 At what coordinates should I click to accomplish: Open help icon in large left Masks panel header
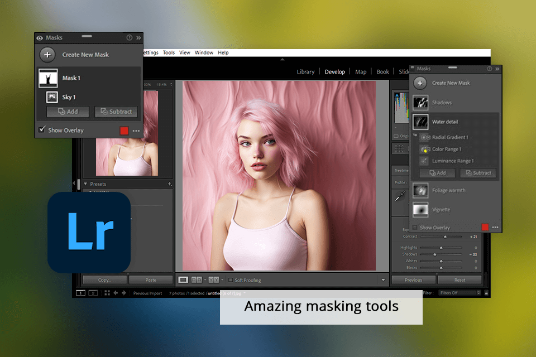[129, 37]
